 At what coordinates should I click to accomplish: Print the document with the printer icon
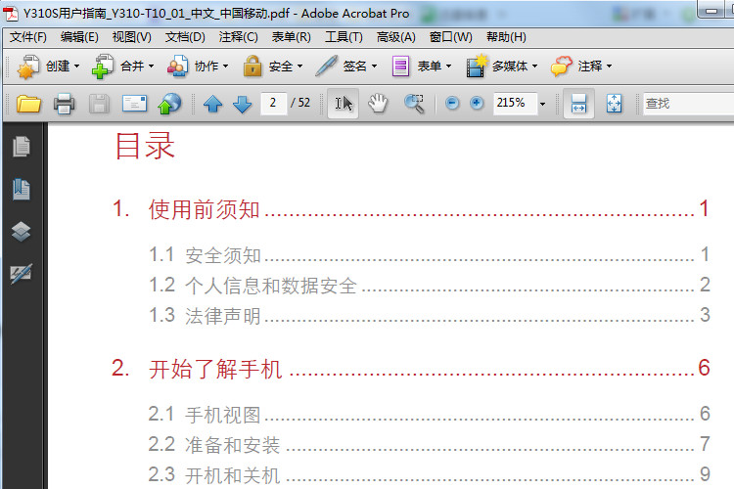65,104
